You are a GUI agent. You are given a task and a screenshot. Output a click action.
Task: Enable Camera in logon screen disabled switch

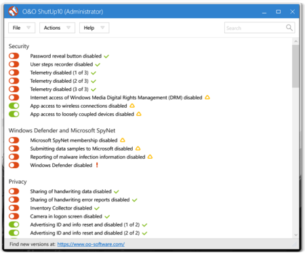point(14,216)
